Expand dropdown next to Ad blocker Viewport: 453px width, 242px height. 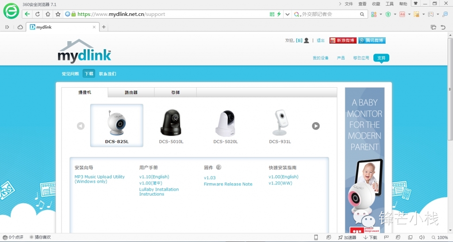[409, 14]
